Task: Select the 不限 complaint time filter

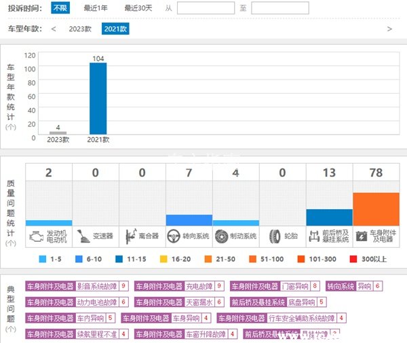Action: tap(60, 8)
